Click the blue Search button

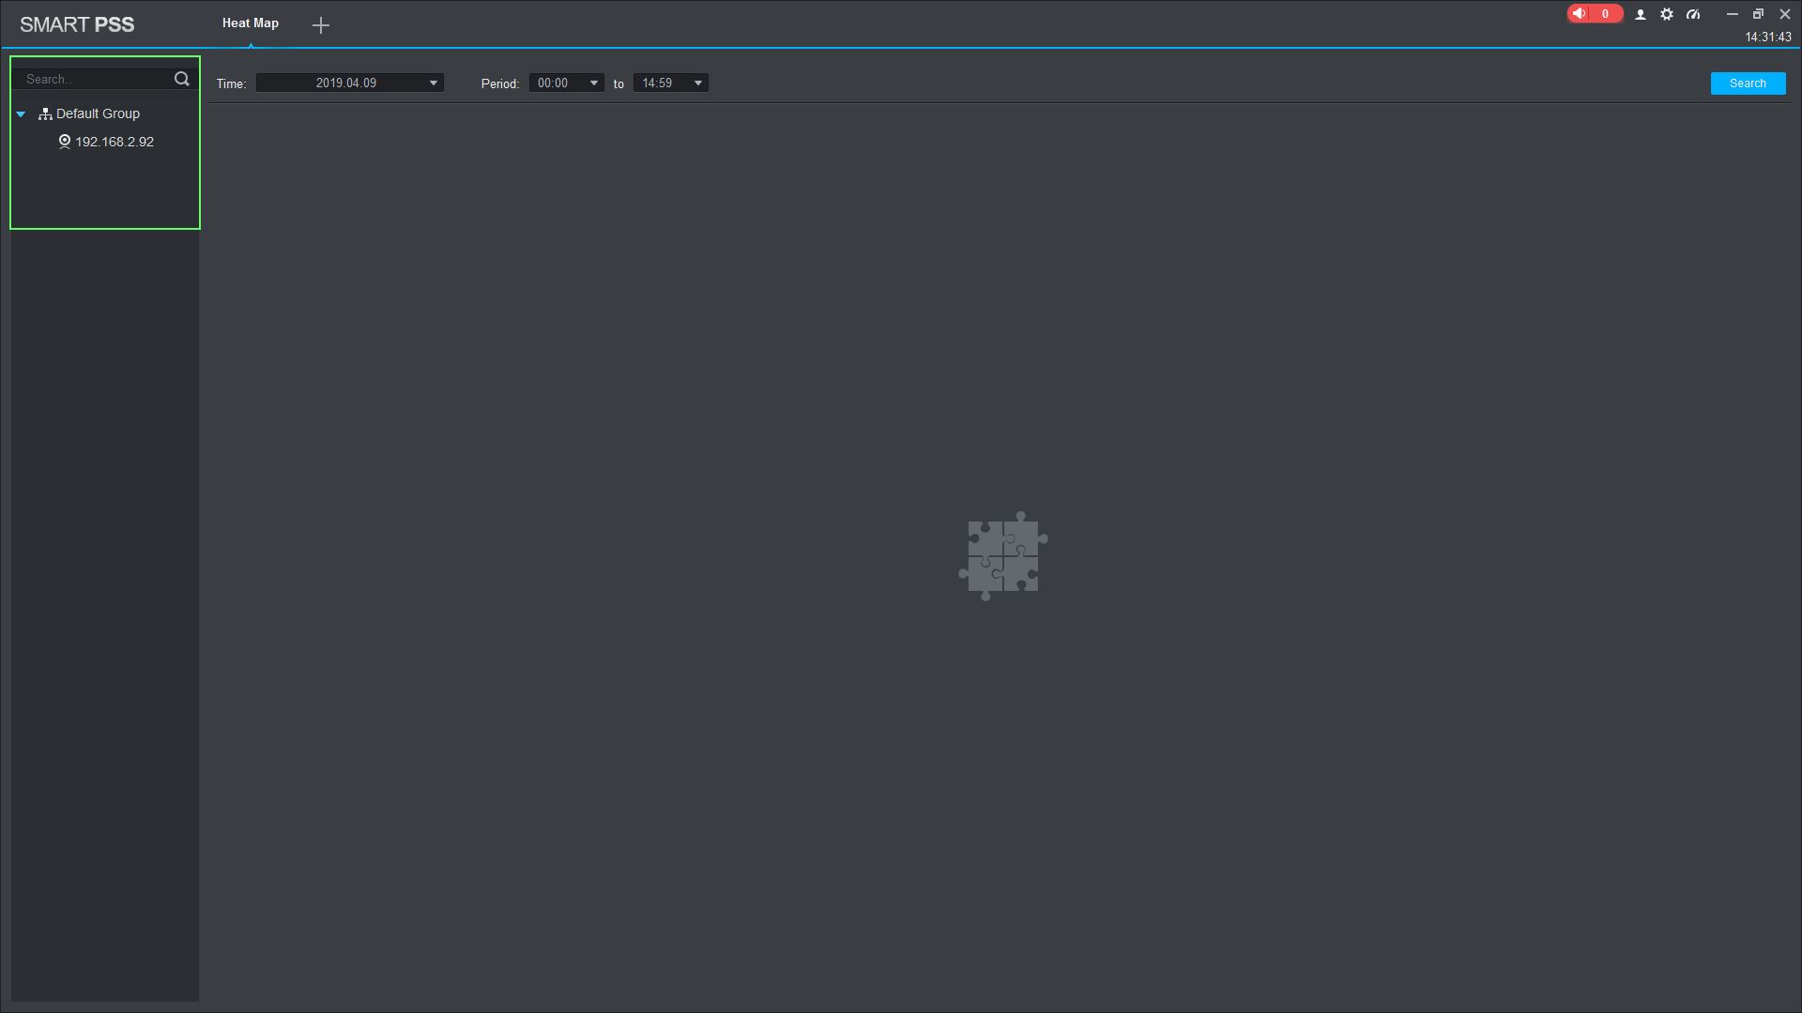point(1748,83)
